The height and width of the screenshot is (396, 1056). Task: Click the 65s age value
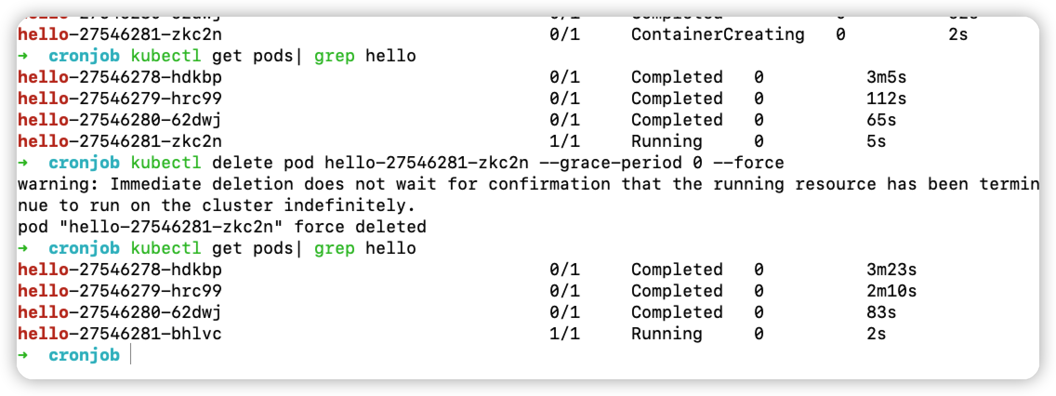(881, 120)
